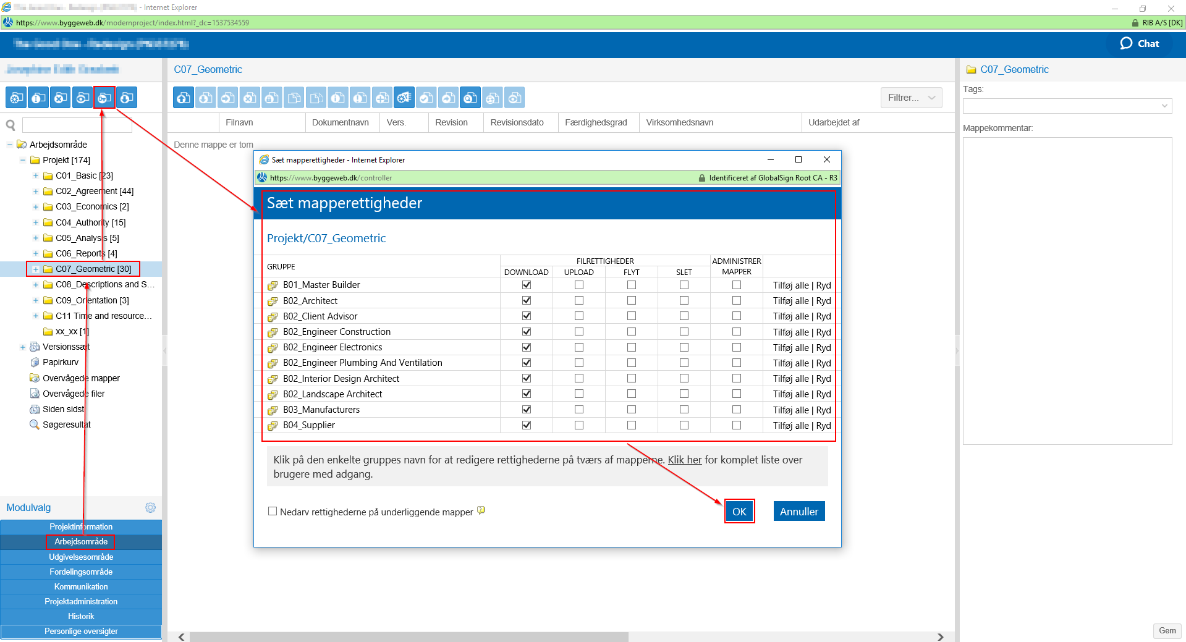
Task: Click the folder info icon in left toolbar
Action: 38,98
